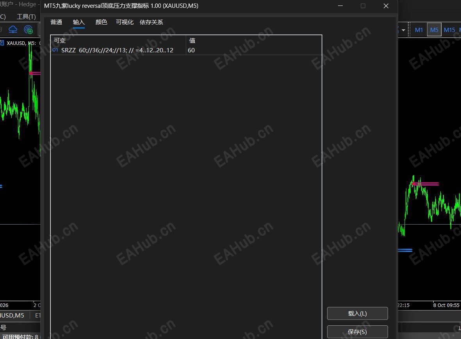Click the 载入(L) button
This screenshot has width=461, height=339.
[357, 313]
